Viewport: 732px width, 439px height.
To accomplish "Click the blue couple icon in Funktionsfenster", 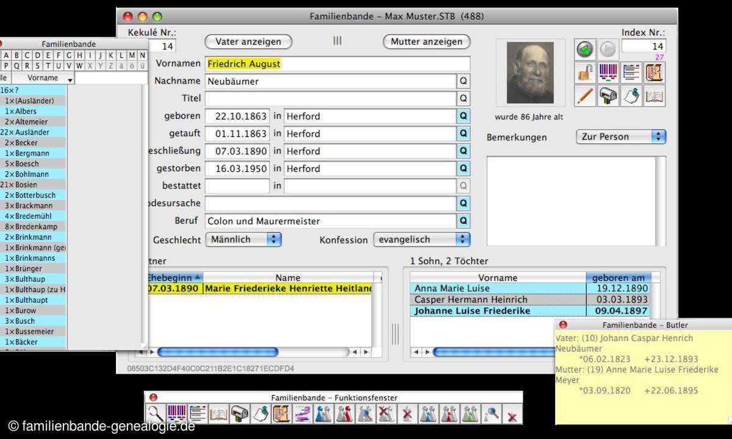I will (323, 414).
